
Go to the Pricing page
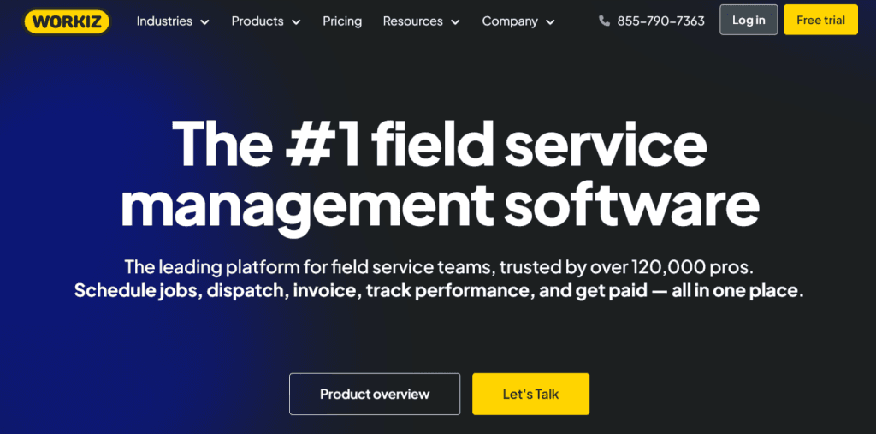point(342,21)
